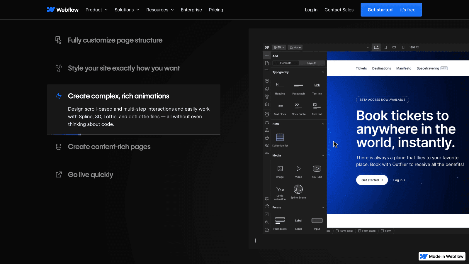Go to the Pricing page
Viewport: 469px width, 264px height.
point(216,10)
